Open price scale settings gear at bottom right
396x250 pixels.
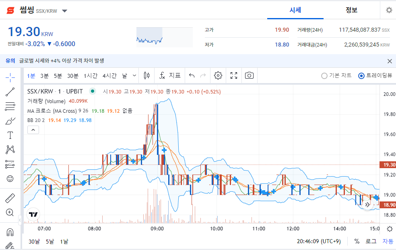(390, 229)
